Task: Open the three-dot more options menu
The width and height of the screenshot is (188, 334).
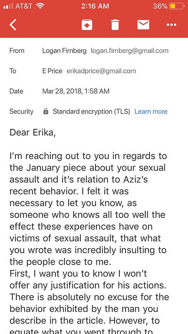Action: pos(172,25)
